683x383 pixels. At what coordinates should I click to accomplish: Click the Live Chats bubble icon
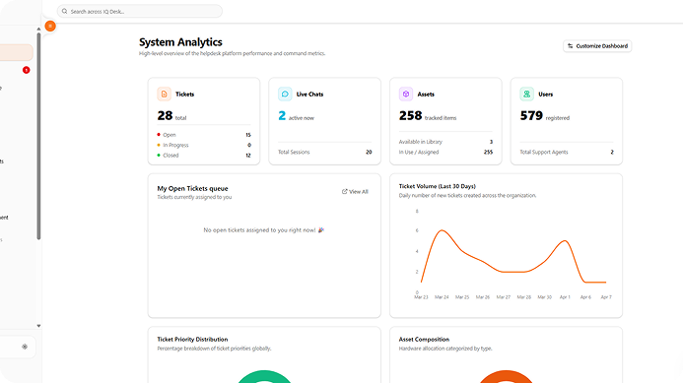285,94
